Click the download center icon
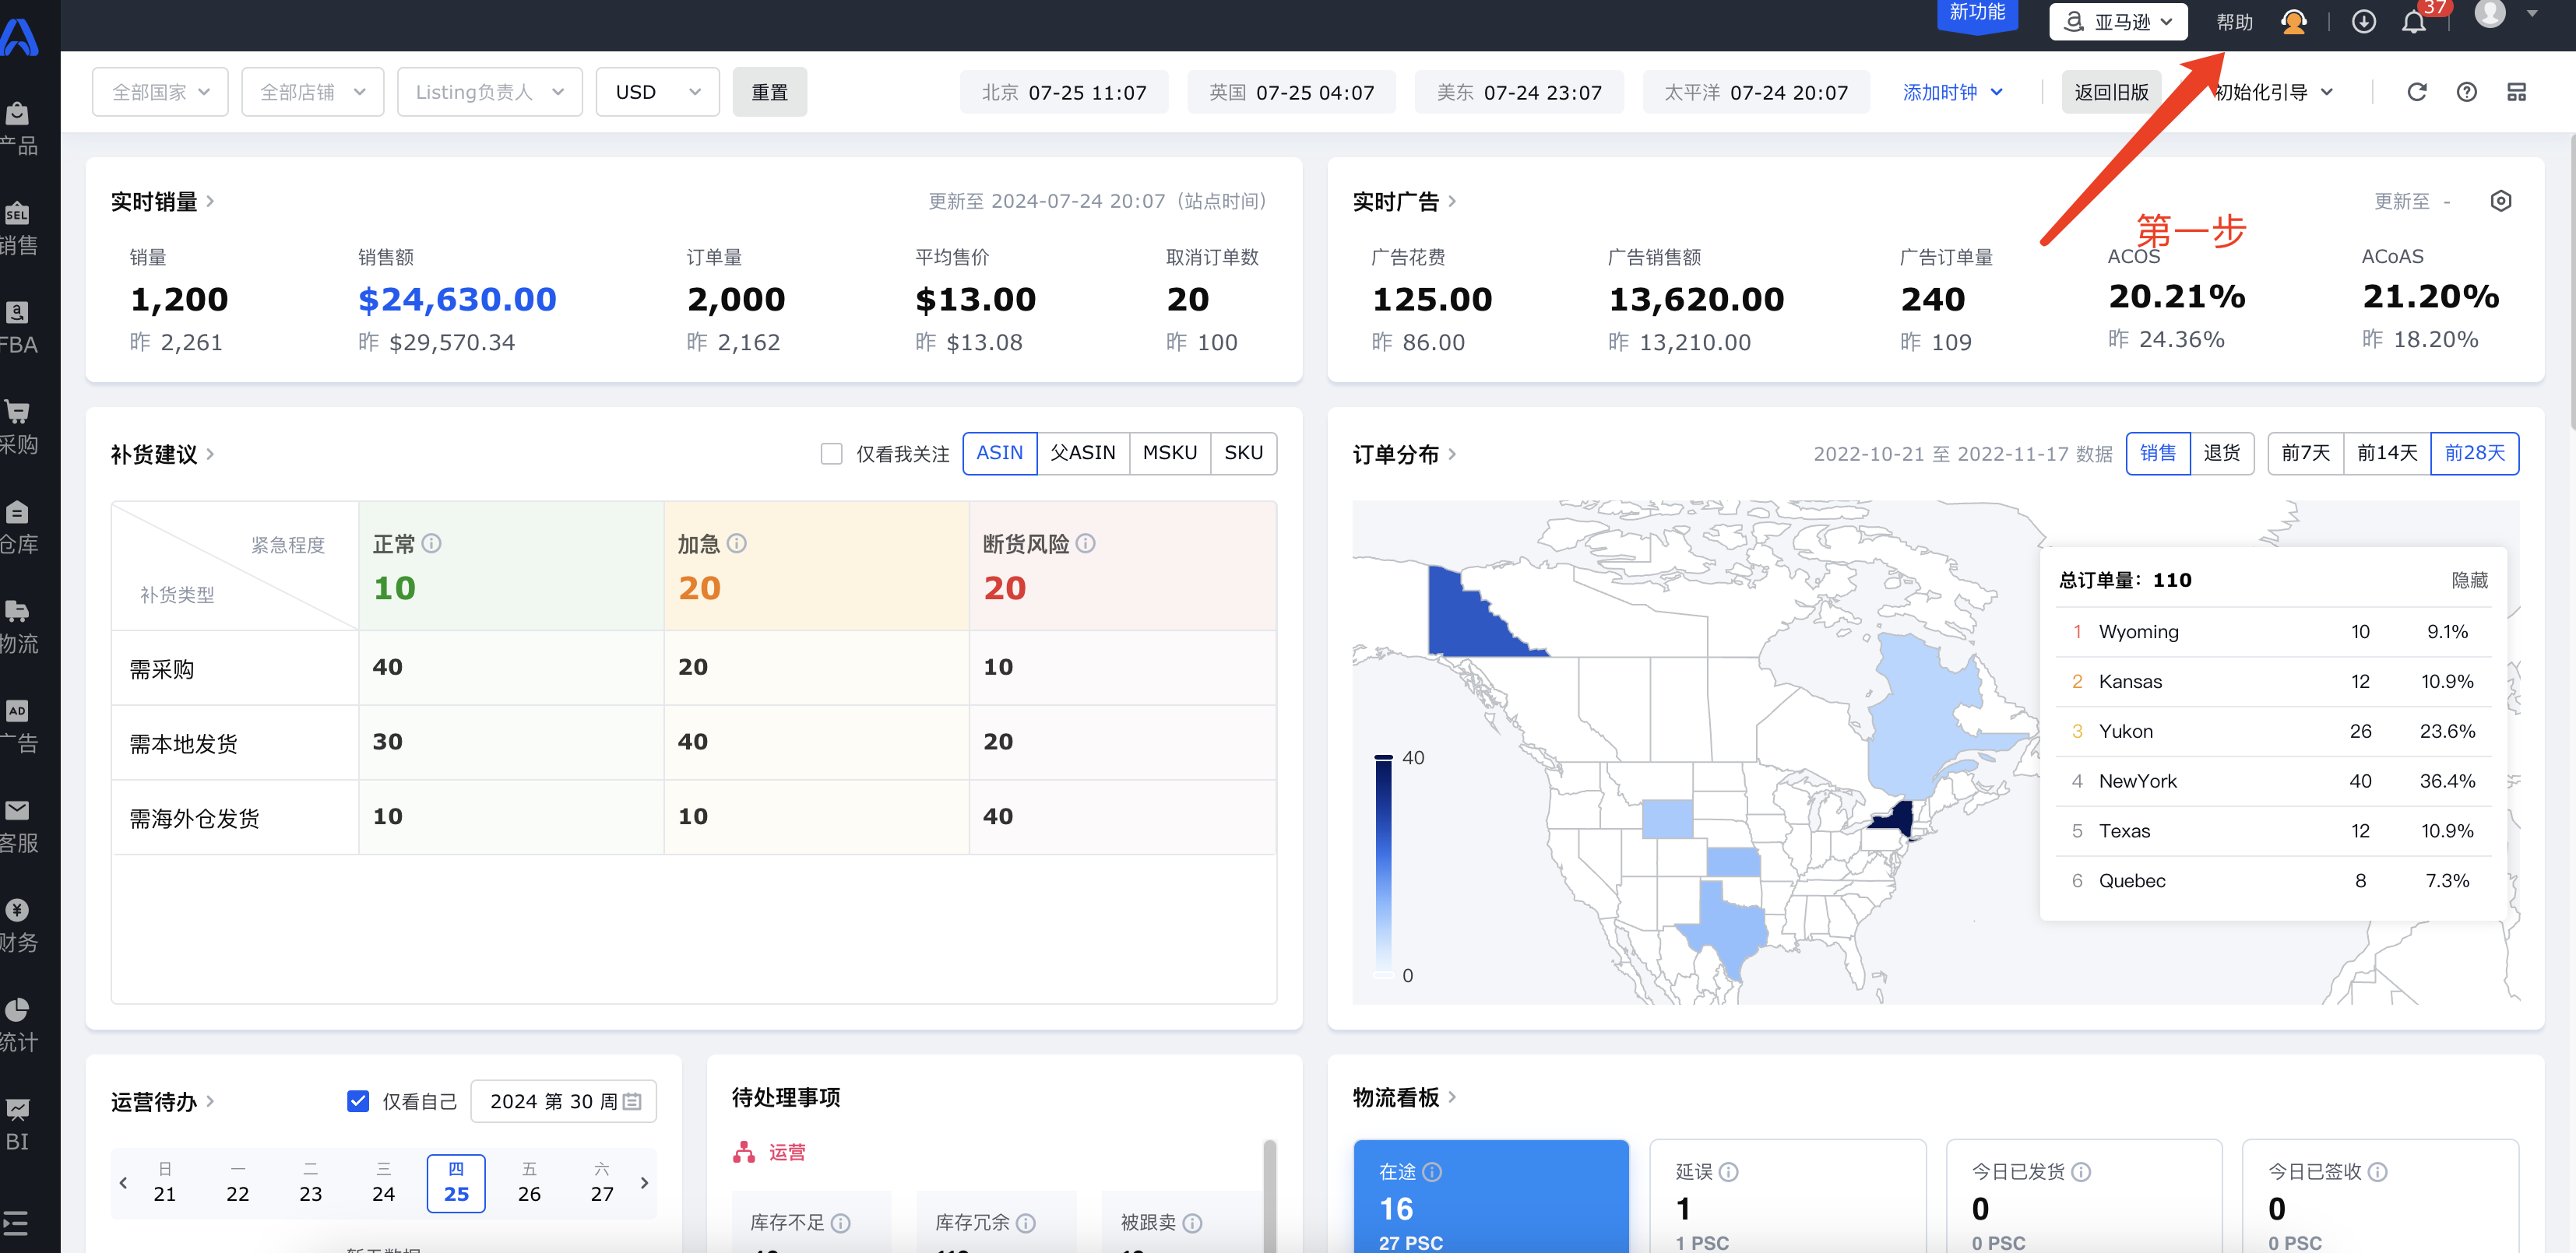This screenshot has width=2576, height=1253. coord(2363,22)
